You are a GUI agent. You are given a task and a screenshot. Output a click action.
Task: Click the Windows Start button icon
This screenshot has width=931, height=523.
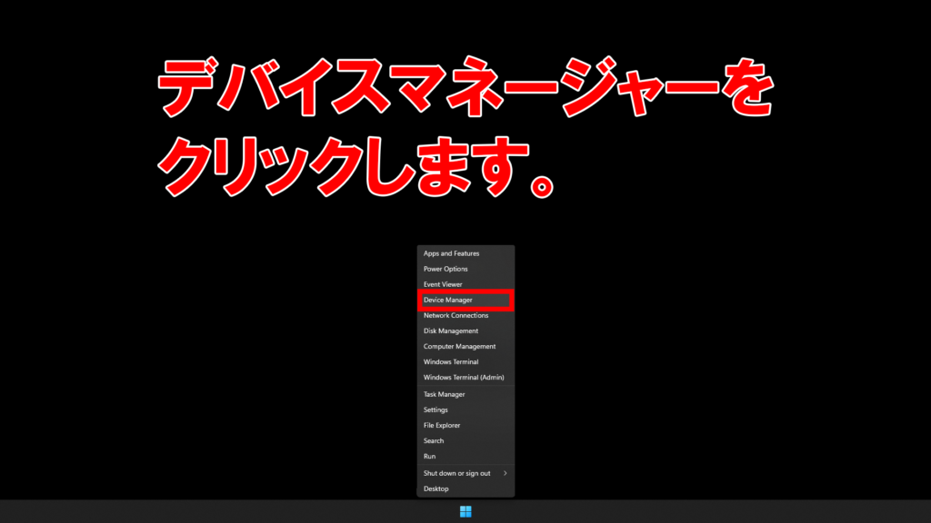pyautogui.click(x=465, y=511)
